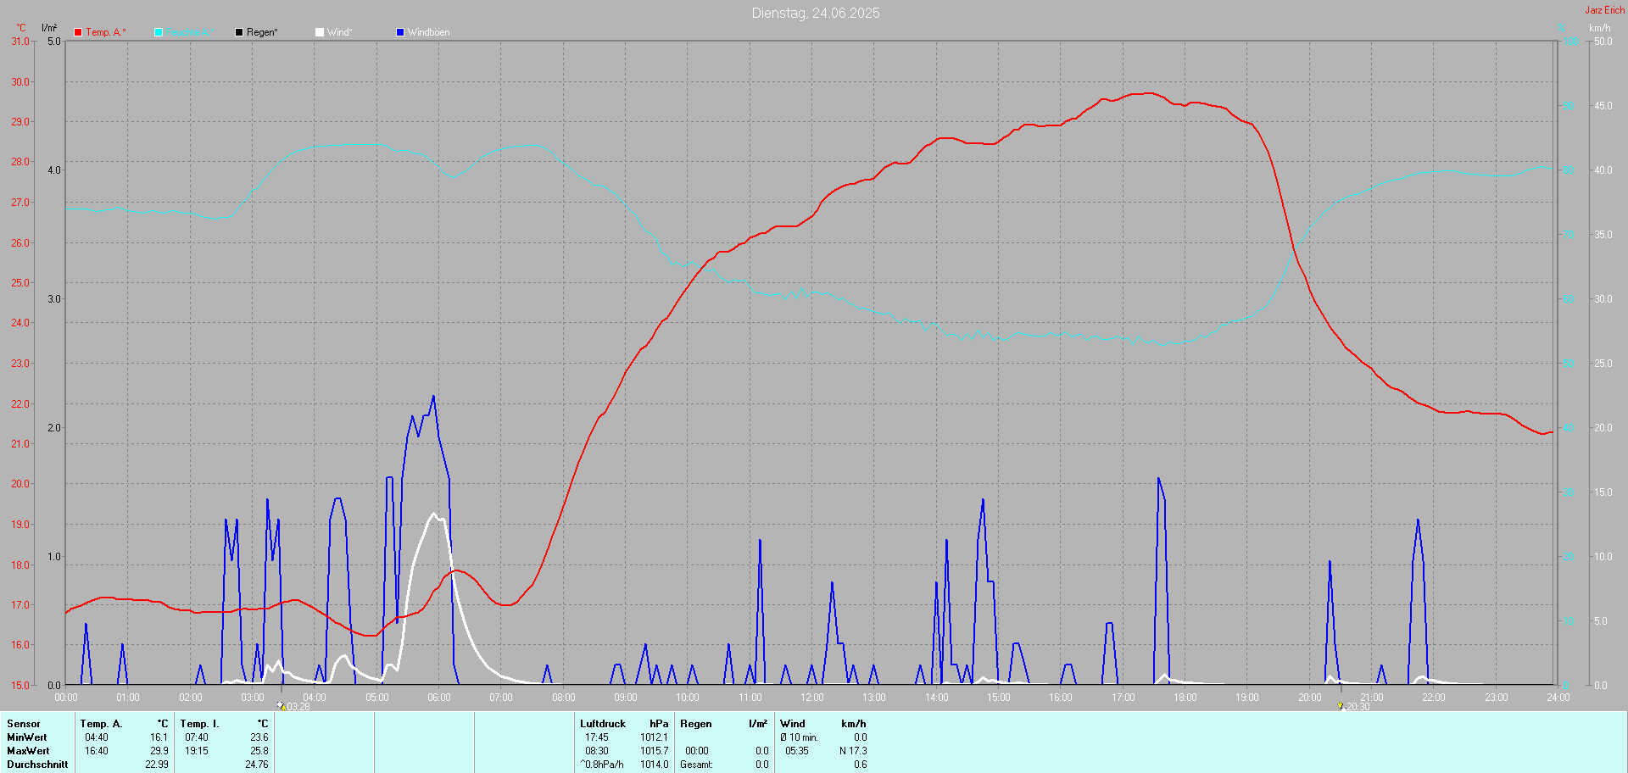1628x773 pixels.
Task: Click the average wind value '0.6'
Action: pos(861,765)
